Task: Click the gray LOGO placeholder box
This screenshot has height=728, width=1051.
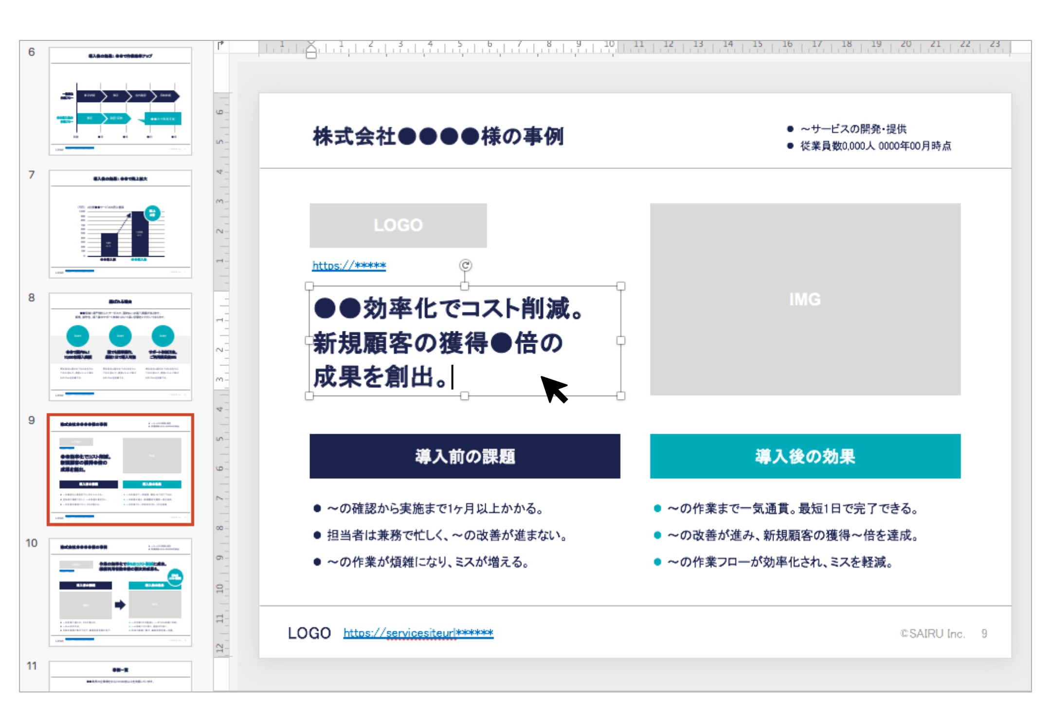Action: coord(398,225)
